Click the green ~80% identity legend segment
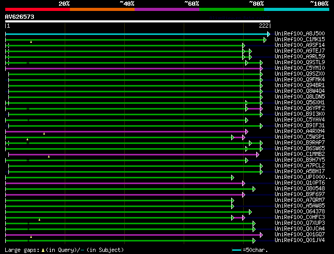The height and width of the screenshot is (254, 334). (232, 9)
